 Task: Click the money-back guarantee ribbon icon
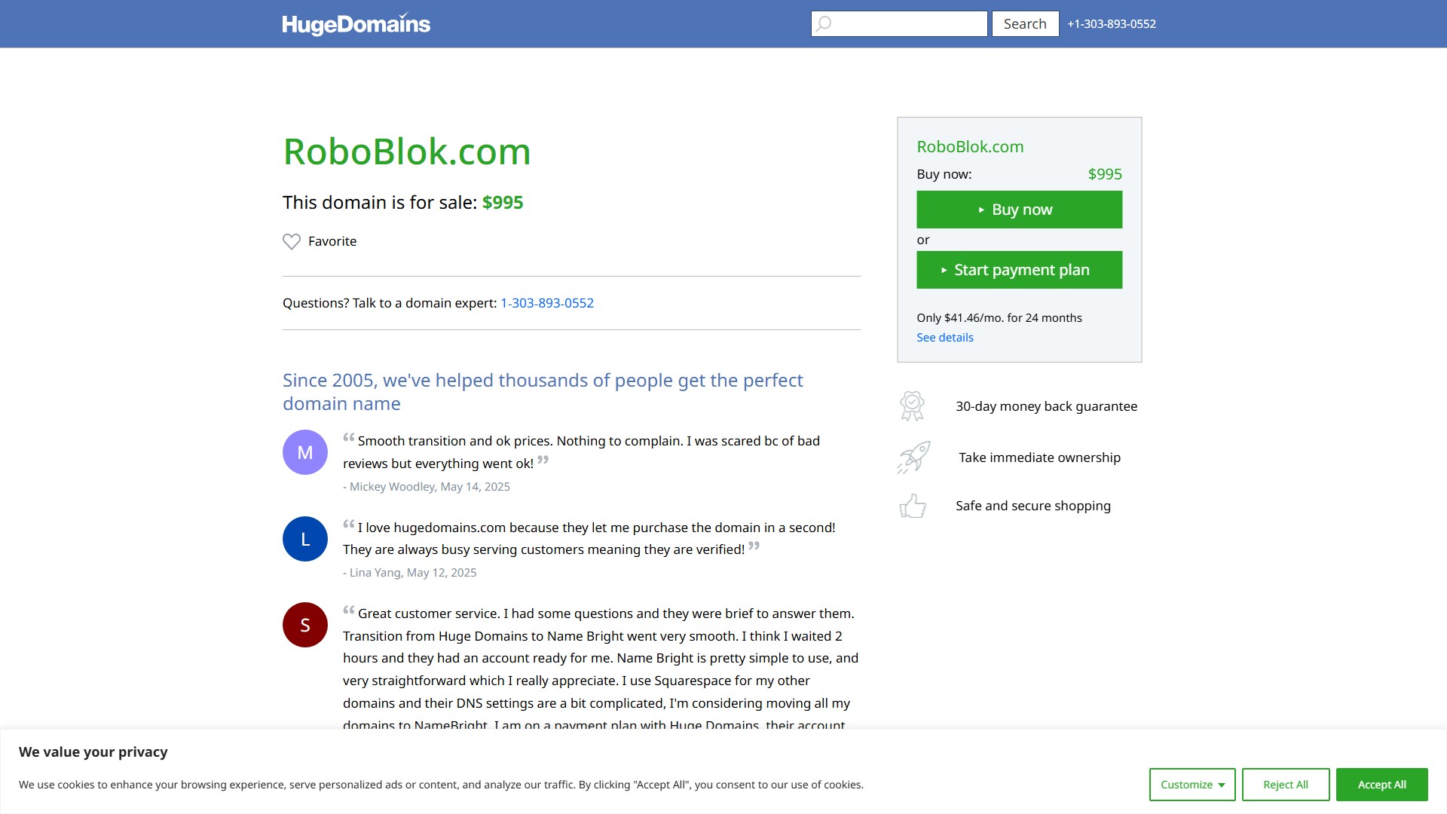(912, 405)
